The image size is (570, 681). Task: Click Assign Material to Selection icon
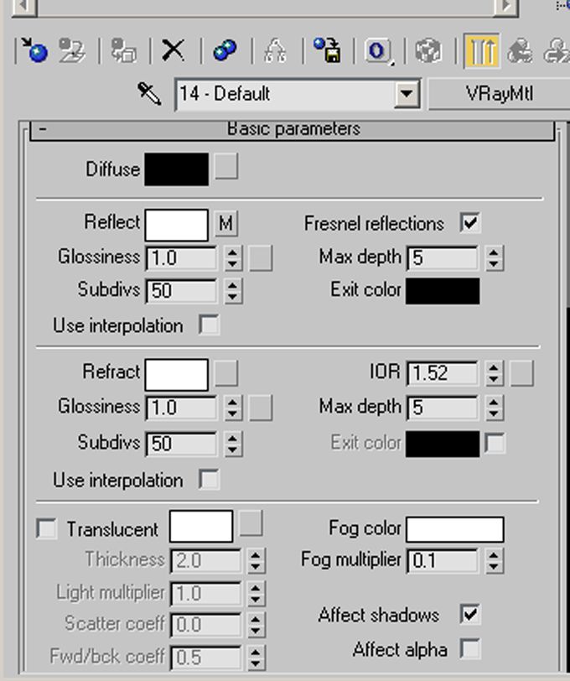pyautogui.click(x=125, y=50)
